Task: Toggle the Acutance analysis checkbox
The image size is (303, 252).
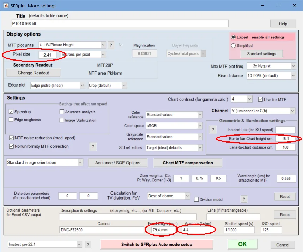Action: click(x=62, y=112)
